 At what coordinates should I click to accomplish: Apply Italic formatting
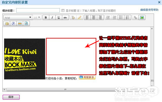52,18
